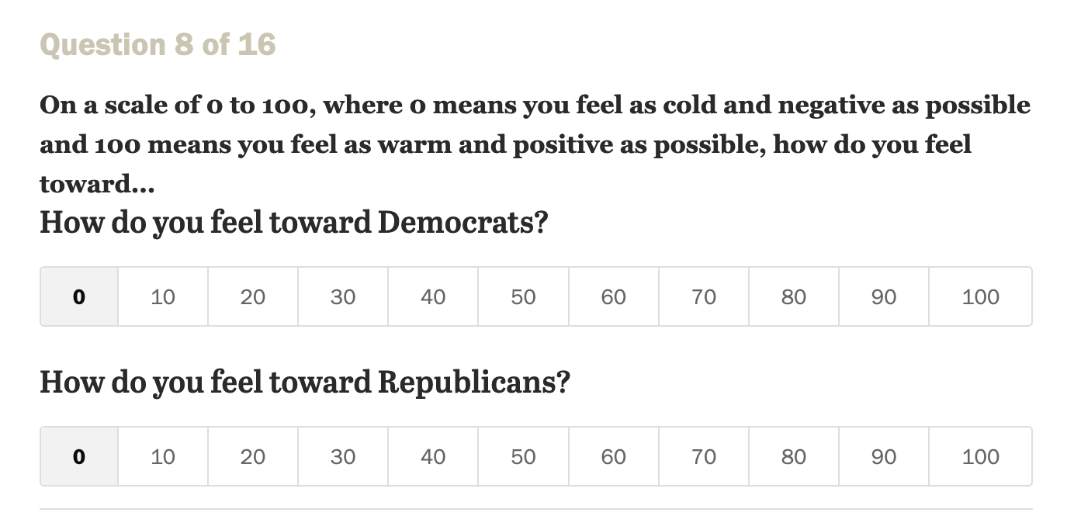
Task: Select 100 for Democrats feeling
Action: point(980,296)
